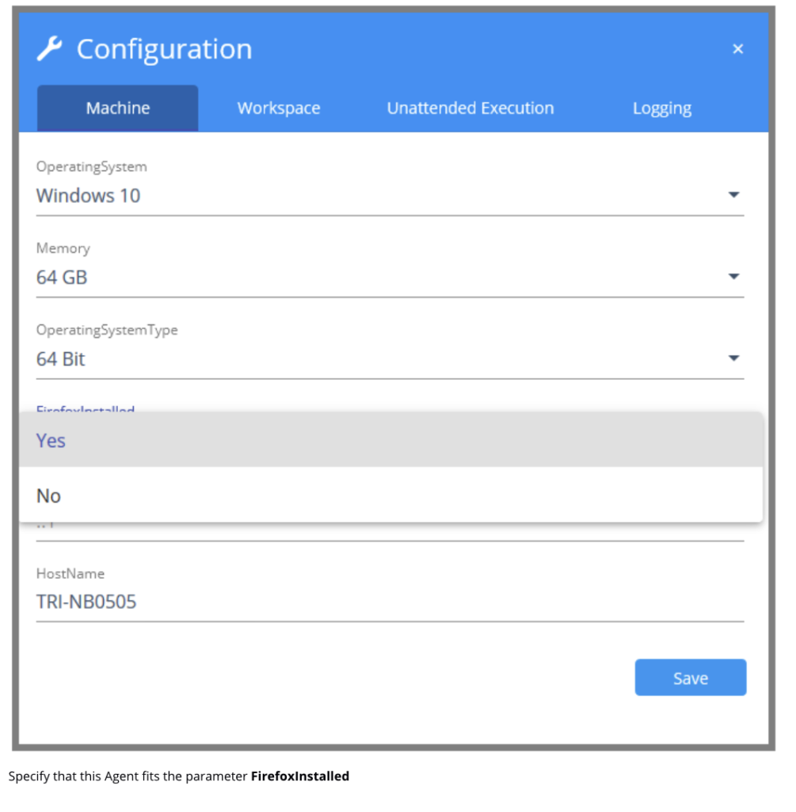Click the 64 GB memory value
This screenshot has width=796, height=812.
click(62, 278)
